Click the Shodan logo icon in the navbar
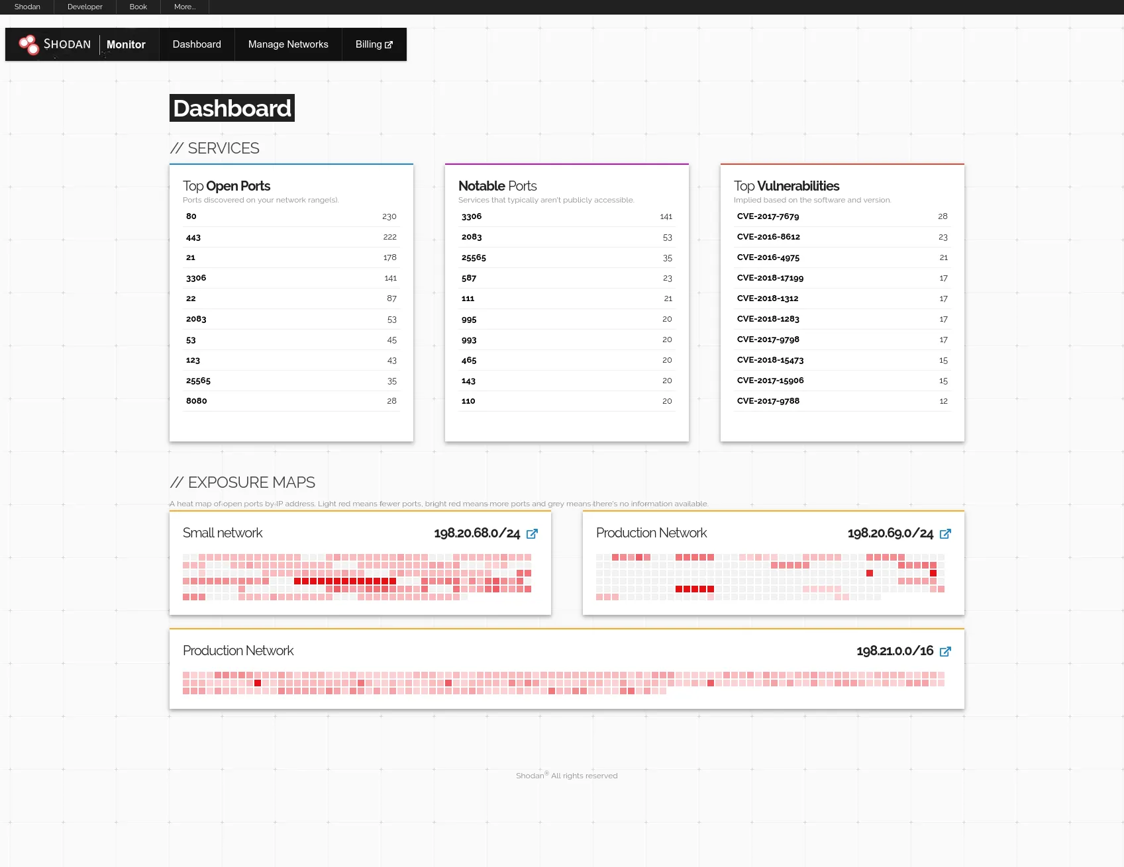This screenshot has height=867, width=1124. click(29, 44)
